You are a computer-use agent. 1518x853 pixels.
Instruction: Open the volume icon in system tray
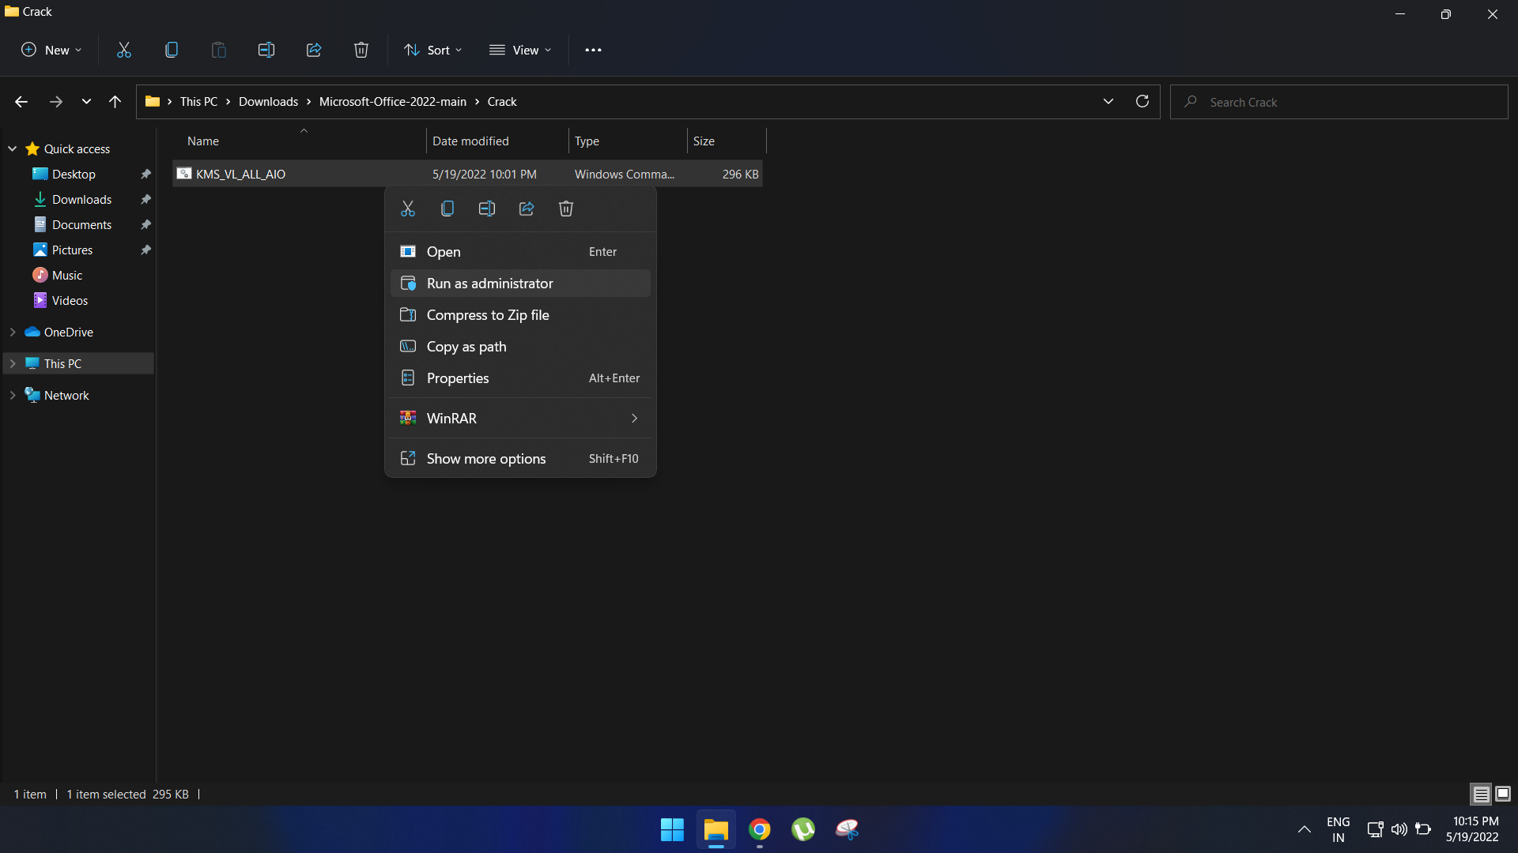1399,829
